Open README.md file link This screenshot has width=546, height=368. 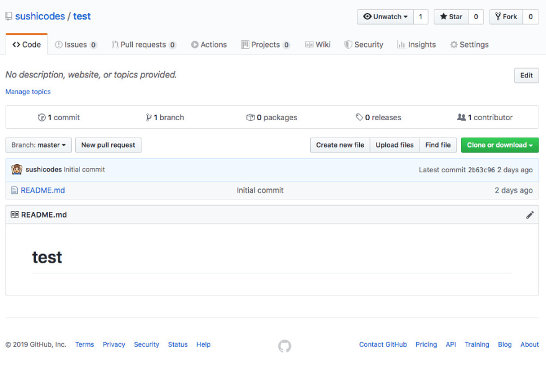[x=43, y=190]
